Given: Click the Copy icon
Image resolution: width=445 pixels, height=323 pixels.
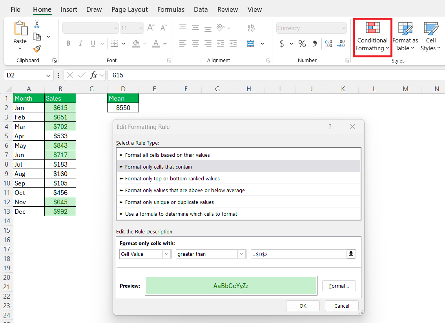Looking at the screenshot, I should click(x=37, y=37).
